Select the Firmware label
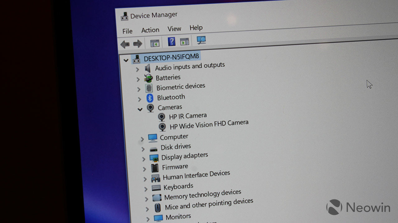The height and width of the screenshot is (223, 398). point(175,167)
